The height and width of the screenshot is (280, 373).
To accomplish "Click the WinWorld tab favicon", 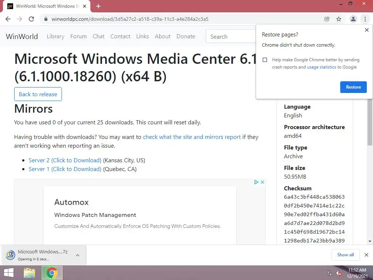I will 10,6.
